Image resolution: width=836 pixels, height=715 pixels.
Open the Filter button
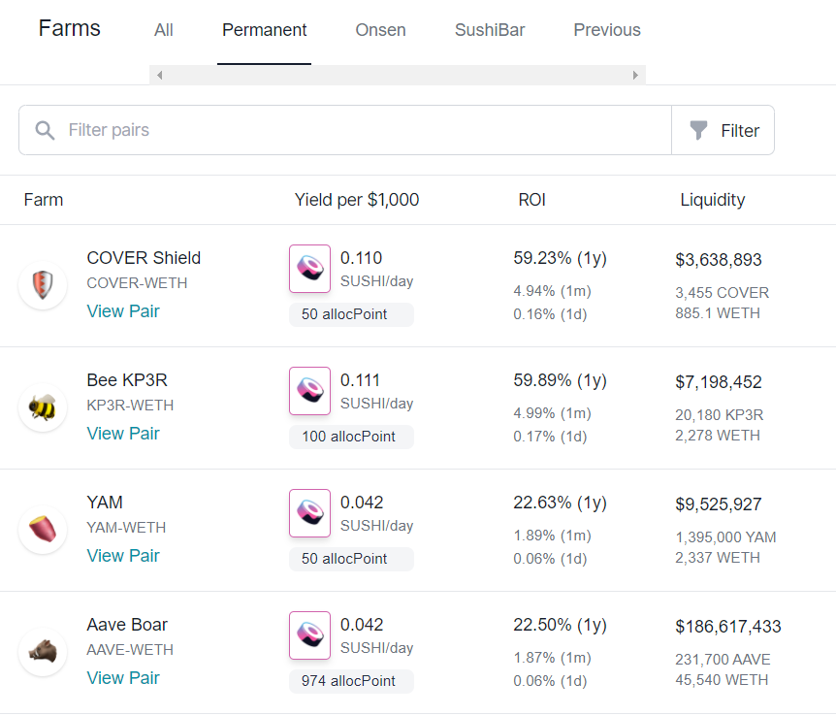723,130
